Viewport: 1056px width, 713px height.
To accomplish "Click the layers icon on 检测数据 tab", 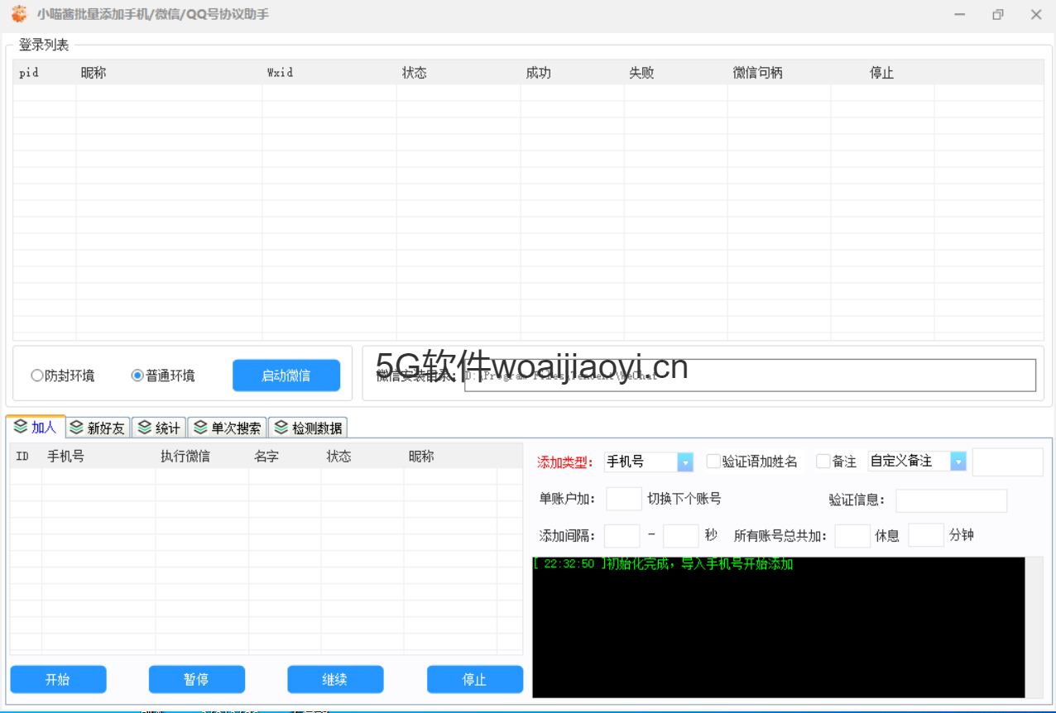I will [281, 428].
